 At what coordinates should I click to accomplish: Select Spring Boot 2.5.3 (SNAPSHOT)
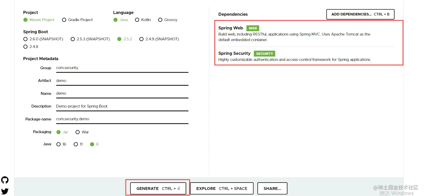(x=90, y=39)
